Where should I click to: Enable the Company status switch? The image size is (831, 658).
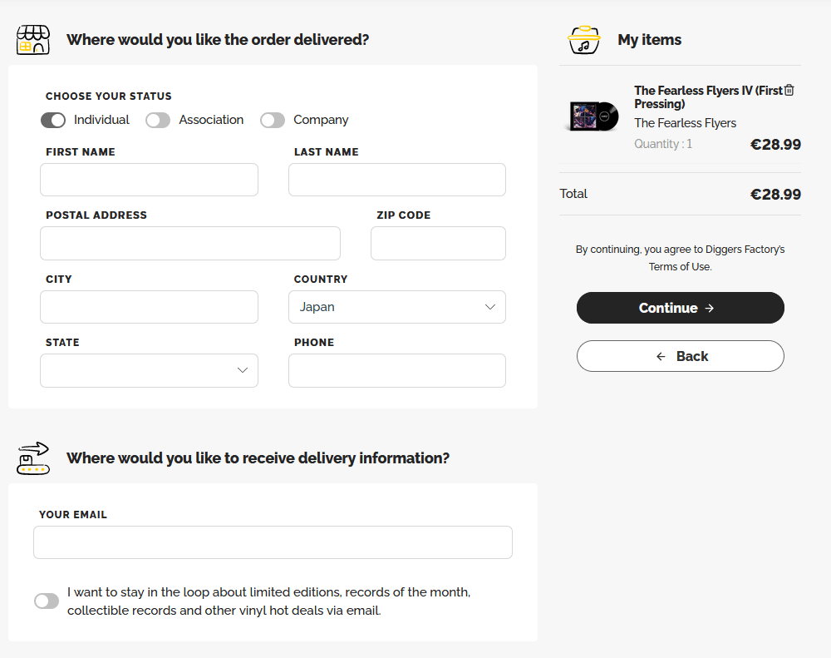pyautogui.click(x=273, y=121)
